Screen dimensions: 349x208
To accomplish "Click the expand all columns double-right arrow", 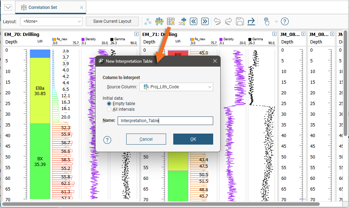I will (205, 21).
